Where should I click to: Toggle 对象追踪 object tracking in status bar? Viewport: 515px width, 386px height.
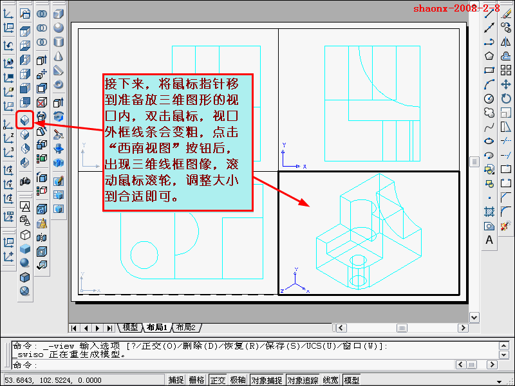tap(303, 380)
